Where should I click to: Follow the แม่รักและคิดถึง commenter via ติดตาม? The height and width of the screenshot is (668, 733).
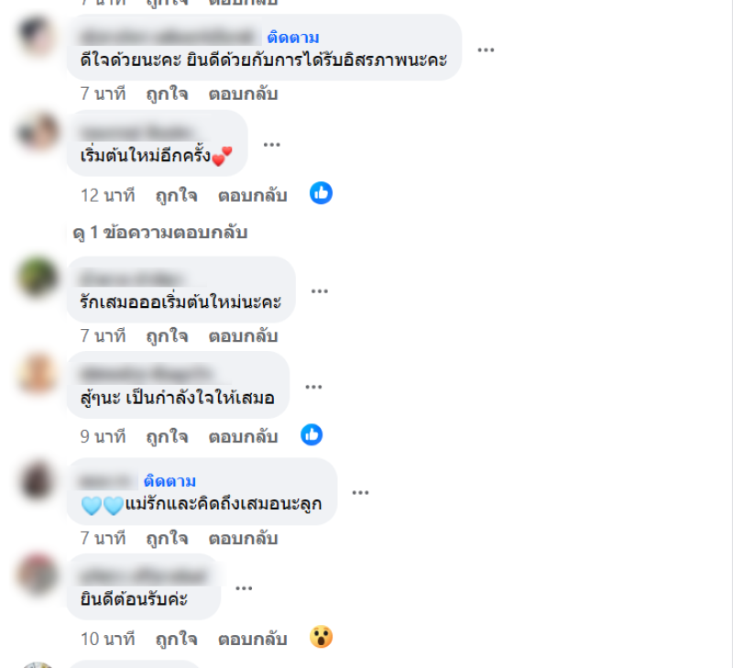coord(170,481)
